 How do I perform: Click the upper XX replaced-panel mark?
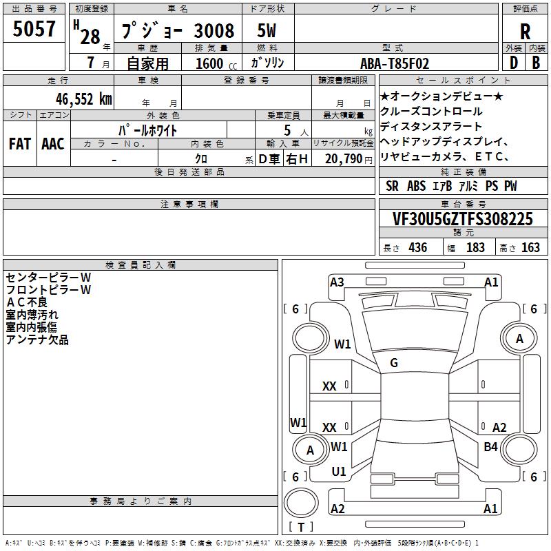click(x=329, y=386)
